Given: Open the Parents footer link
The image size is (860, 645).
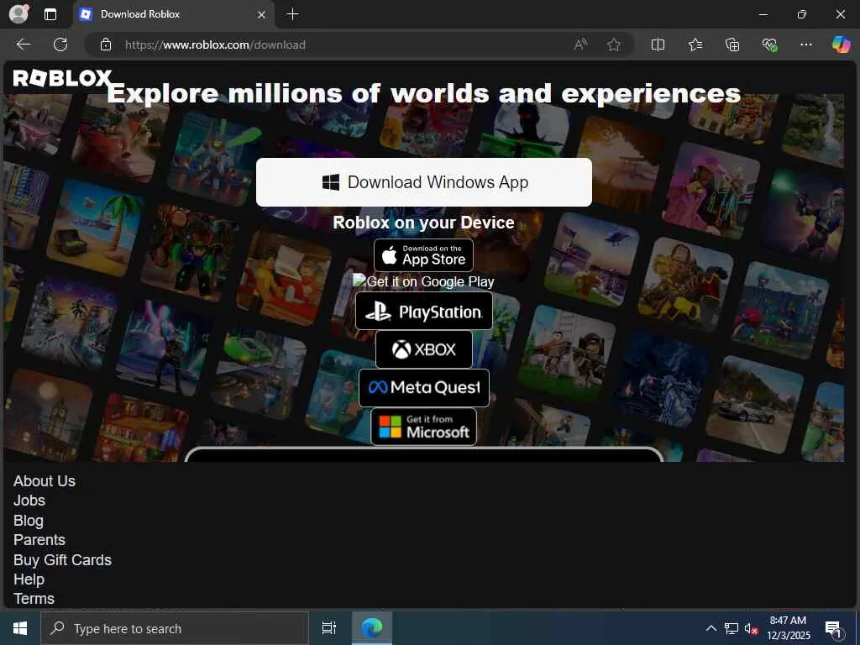Looking at the screenshot, I should point(39,540).
